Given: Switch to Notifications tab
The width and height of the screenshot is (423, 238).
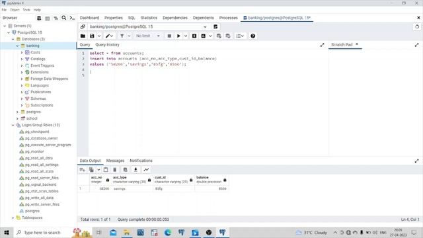Looking at the screenshot, I should pyautogui.click(x=141, y=161).
